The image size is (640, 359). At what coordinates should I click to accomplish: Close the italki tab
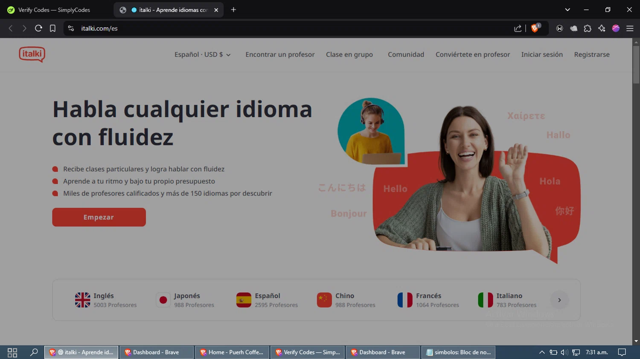tap(216, 10)
